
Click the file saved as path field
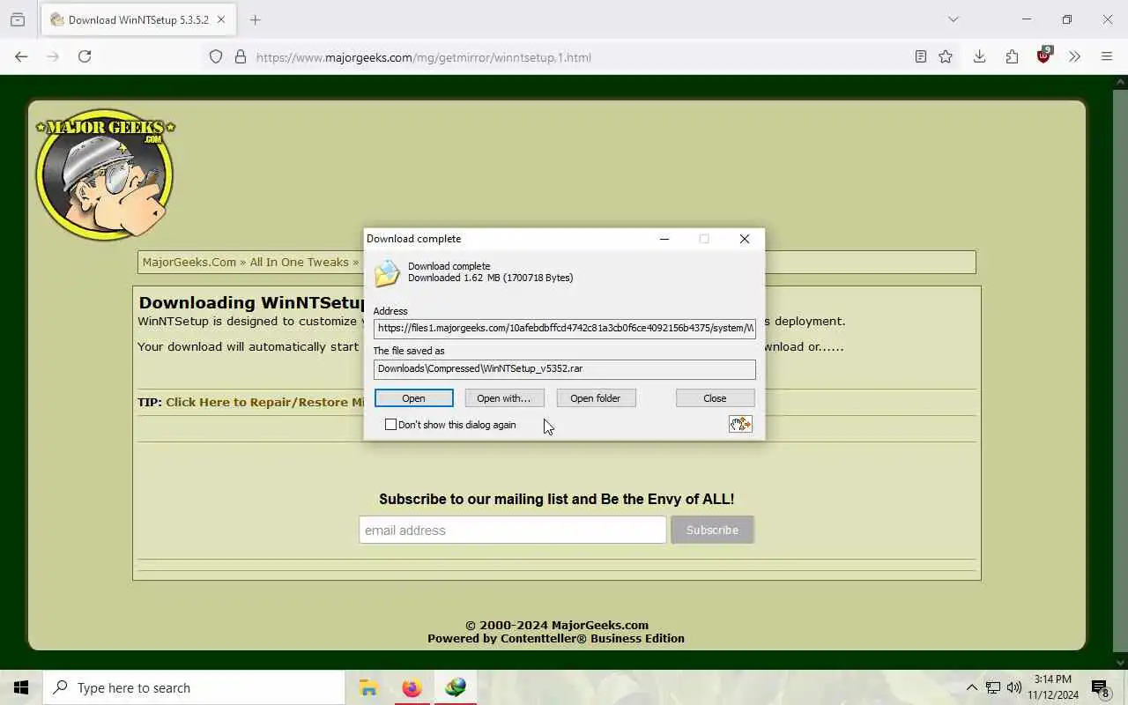[x=564, y=368]
